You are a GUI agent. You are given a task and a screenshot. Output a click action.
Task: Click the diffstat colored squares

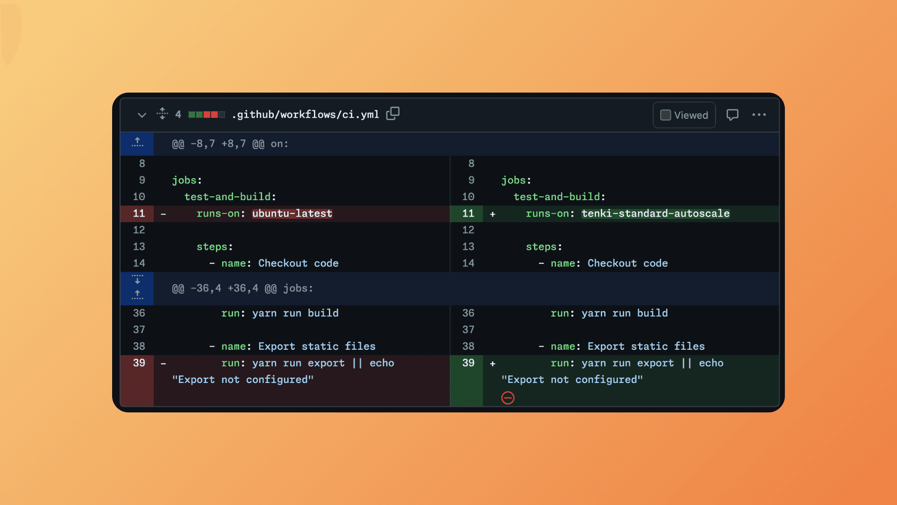tap(206, 115)
